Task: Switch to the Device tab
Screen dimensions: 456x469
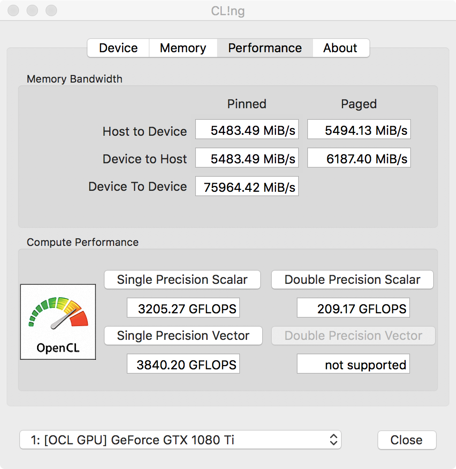Action: [x=118, y=48]
